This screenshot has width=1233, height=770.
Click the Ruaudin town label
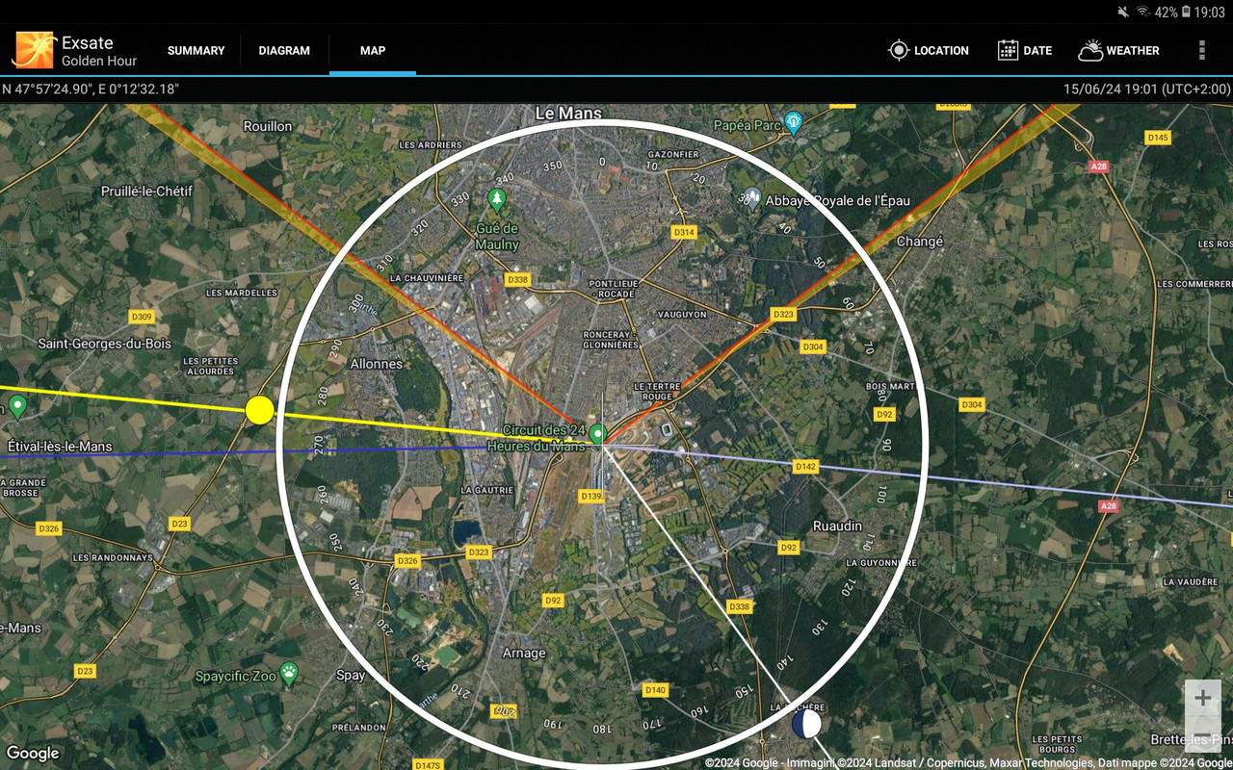[838, 526]
